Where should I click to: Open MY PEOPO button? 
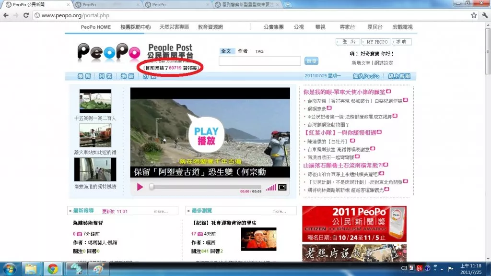coord(376,42)
